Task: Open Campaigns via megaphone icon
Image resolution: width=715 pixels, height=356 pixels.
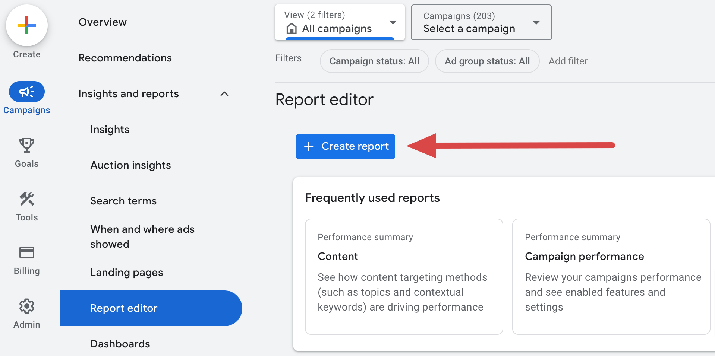Action: 27,92
